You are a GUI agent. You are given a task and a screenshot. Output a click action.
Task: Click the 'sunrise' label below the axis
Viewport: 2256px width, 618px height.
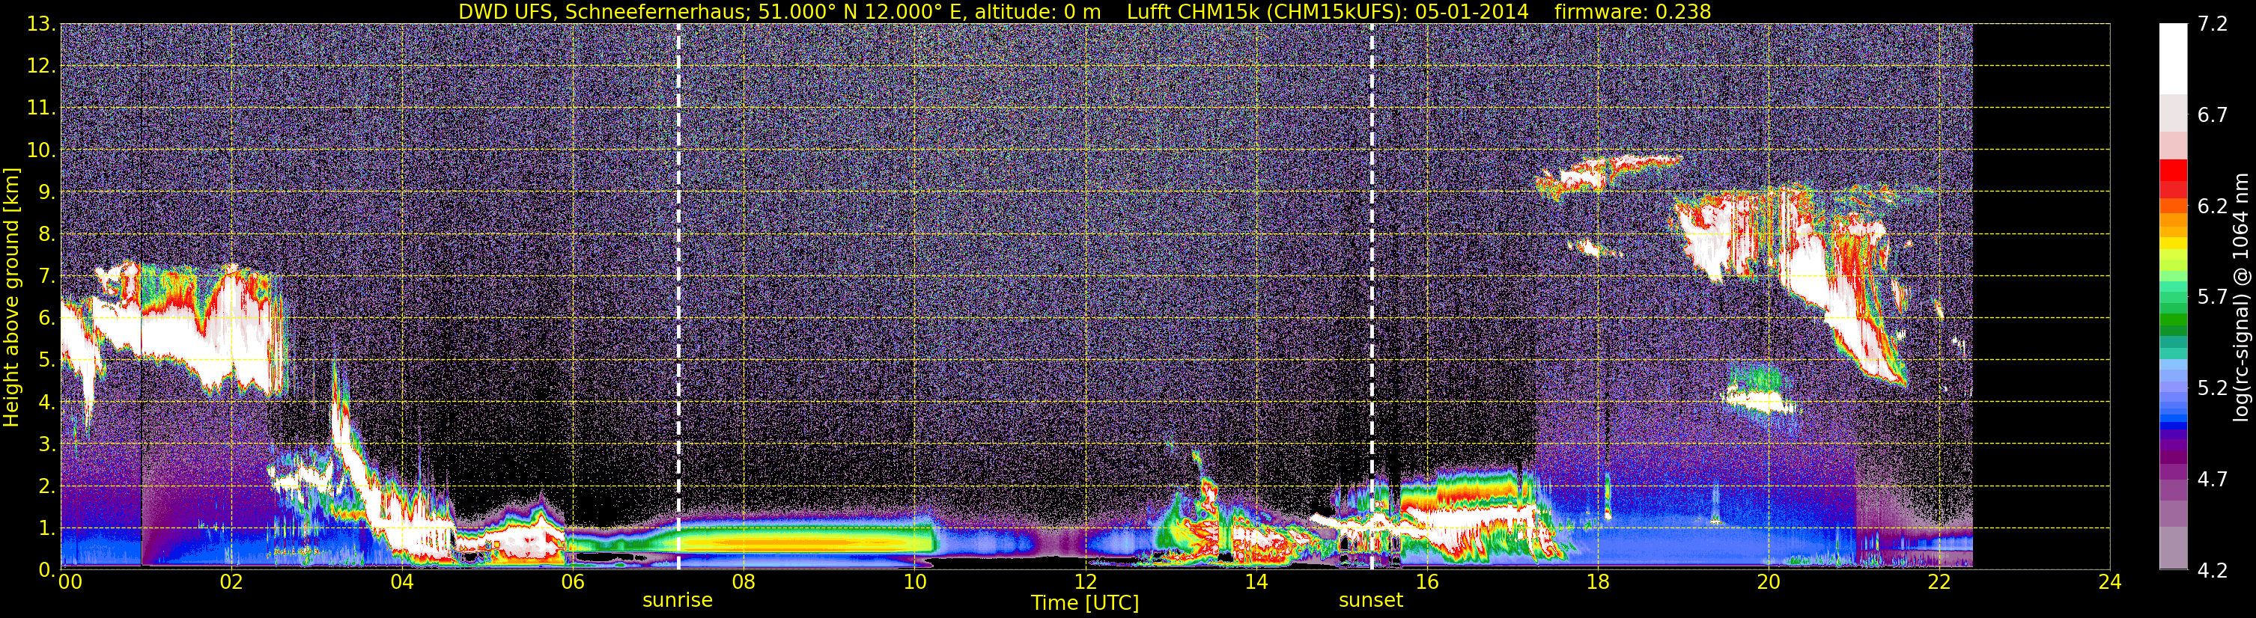(678, 599)
